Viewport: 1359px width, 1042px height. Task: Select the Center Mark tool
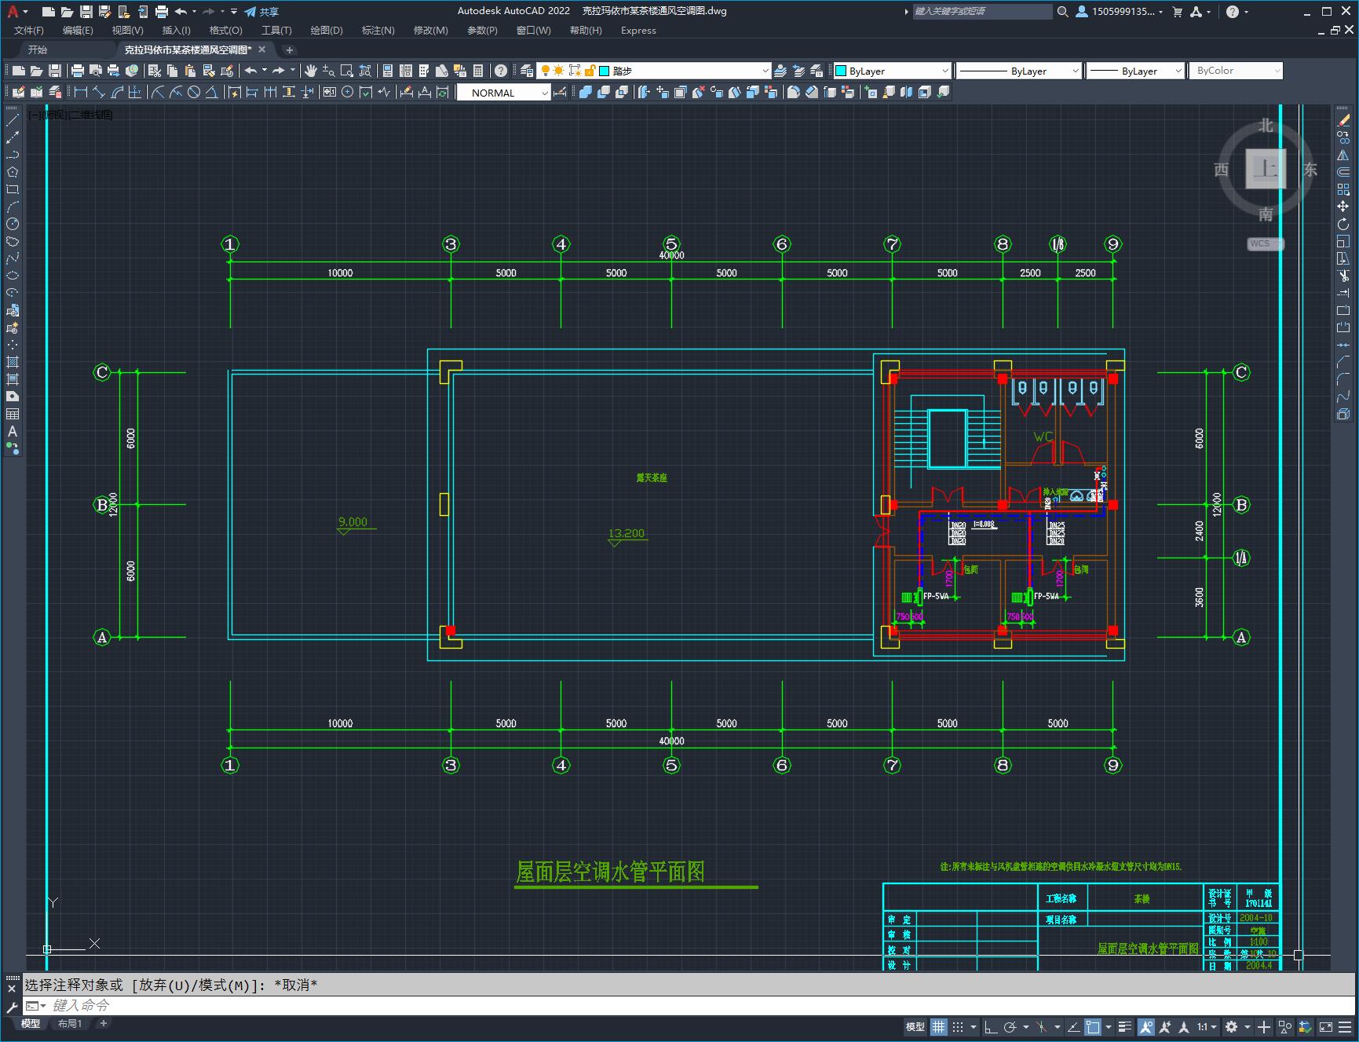[x=347, y=92]
